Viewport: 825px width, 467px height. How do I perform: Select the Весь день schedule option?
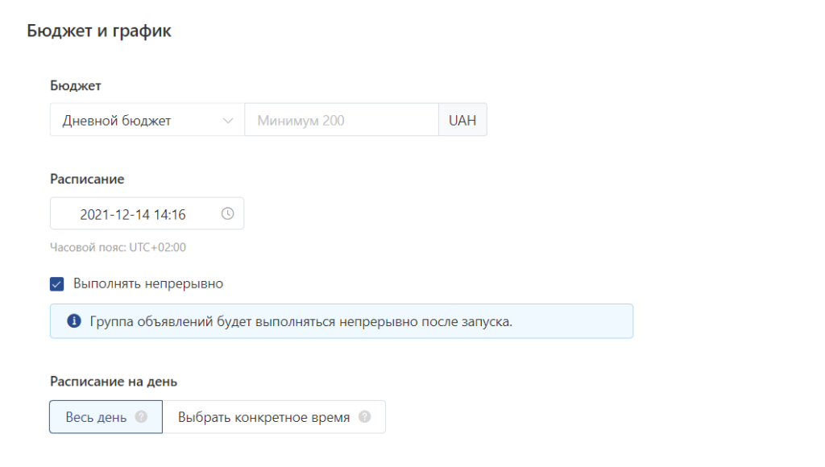[x=106, y=417]
